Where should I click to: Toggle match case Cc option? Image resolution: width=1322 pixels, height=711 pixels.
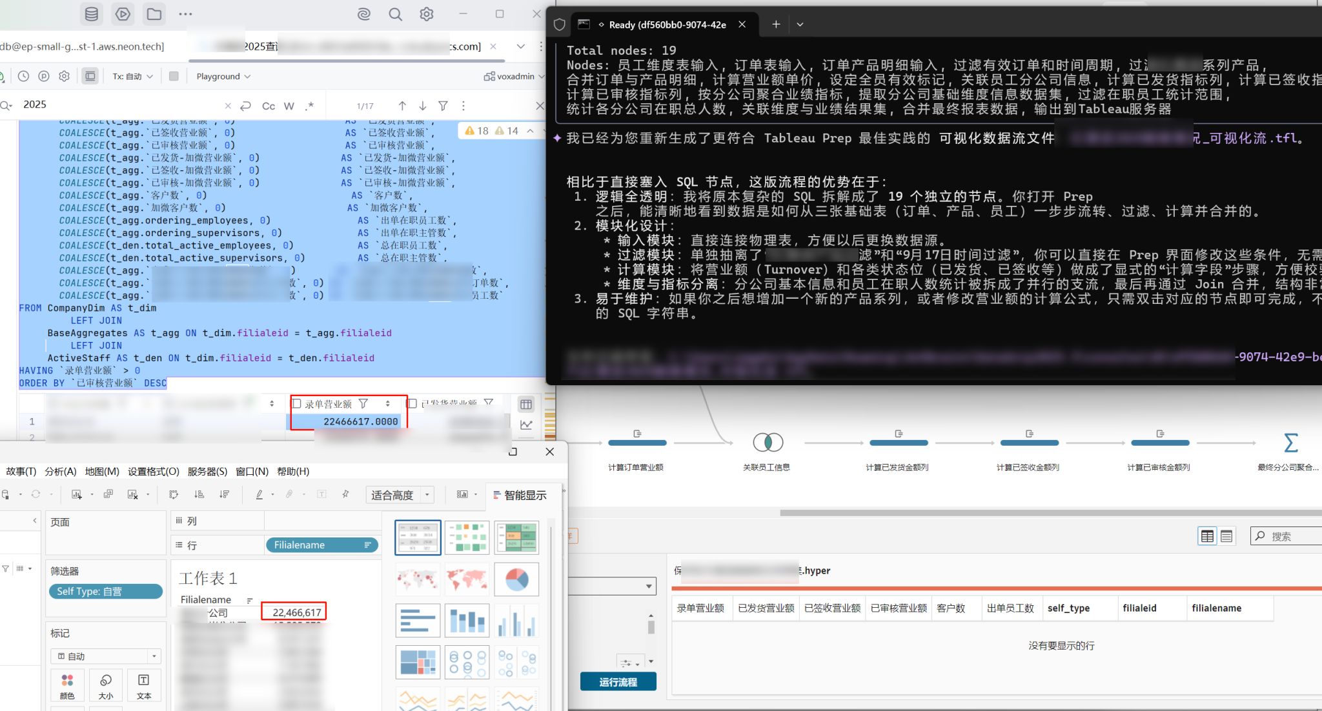(x=269, y=106)
